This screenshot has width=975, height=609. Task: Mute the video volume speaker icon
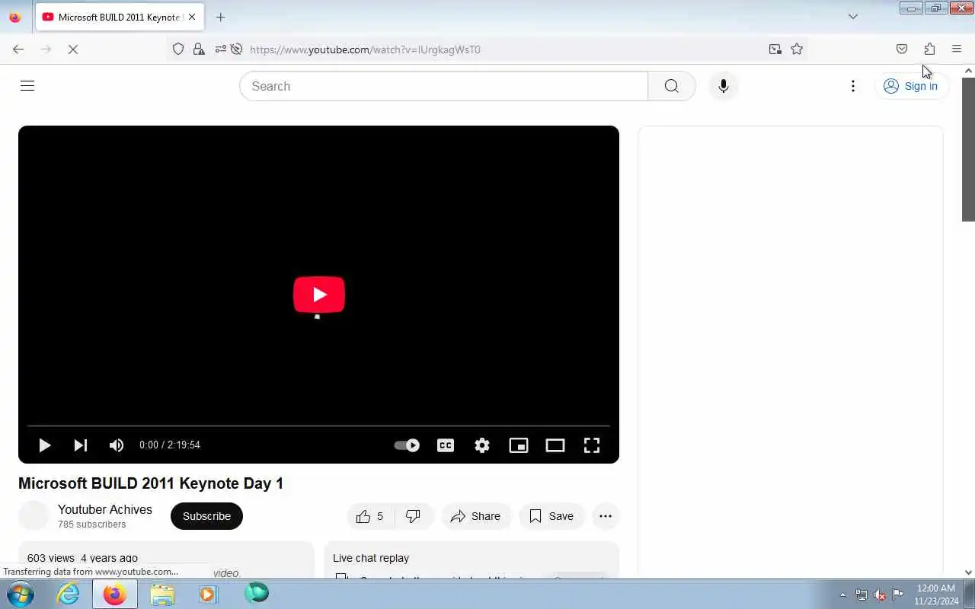tap(117, 445)
